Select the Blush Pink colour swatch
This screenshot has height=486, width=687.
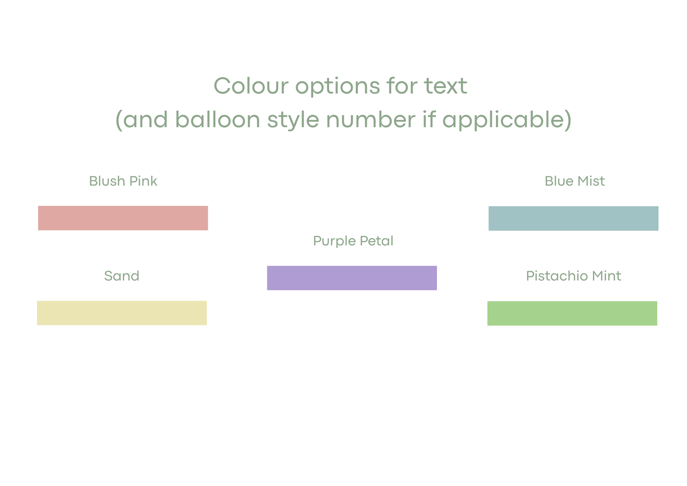123,218
